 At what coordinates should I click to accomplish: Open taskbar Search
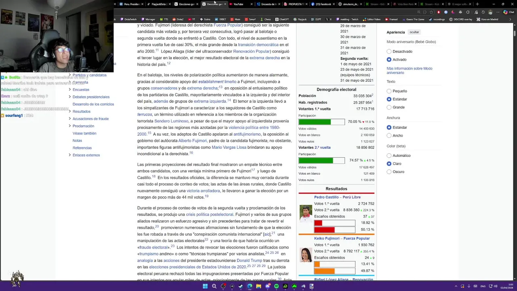point(214,286)
